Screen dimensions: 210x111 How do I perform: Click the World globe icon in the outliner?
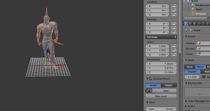(193, 9)
